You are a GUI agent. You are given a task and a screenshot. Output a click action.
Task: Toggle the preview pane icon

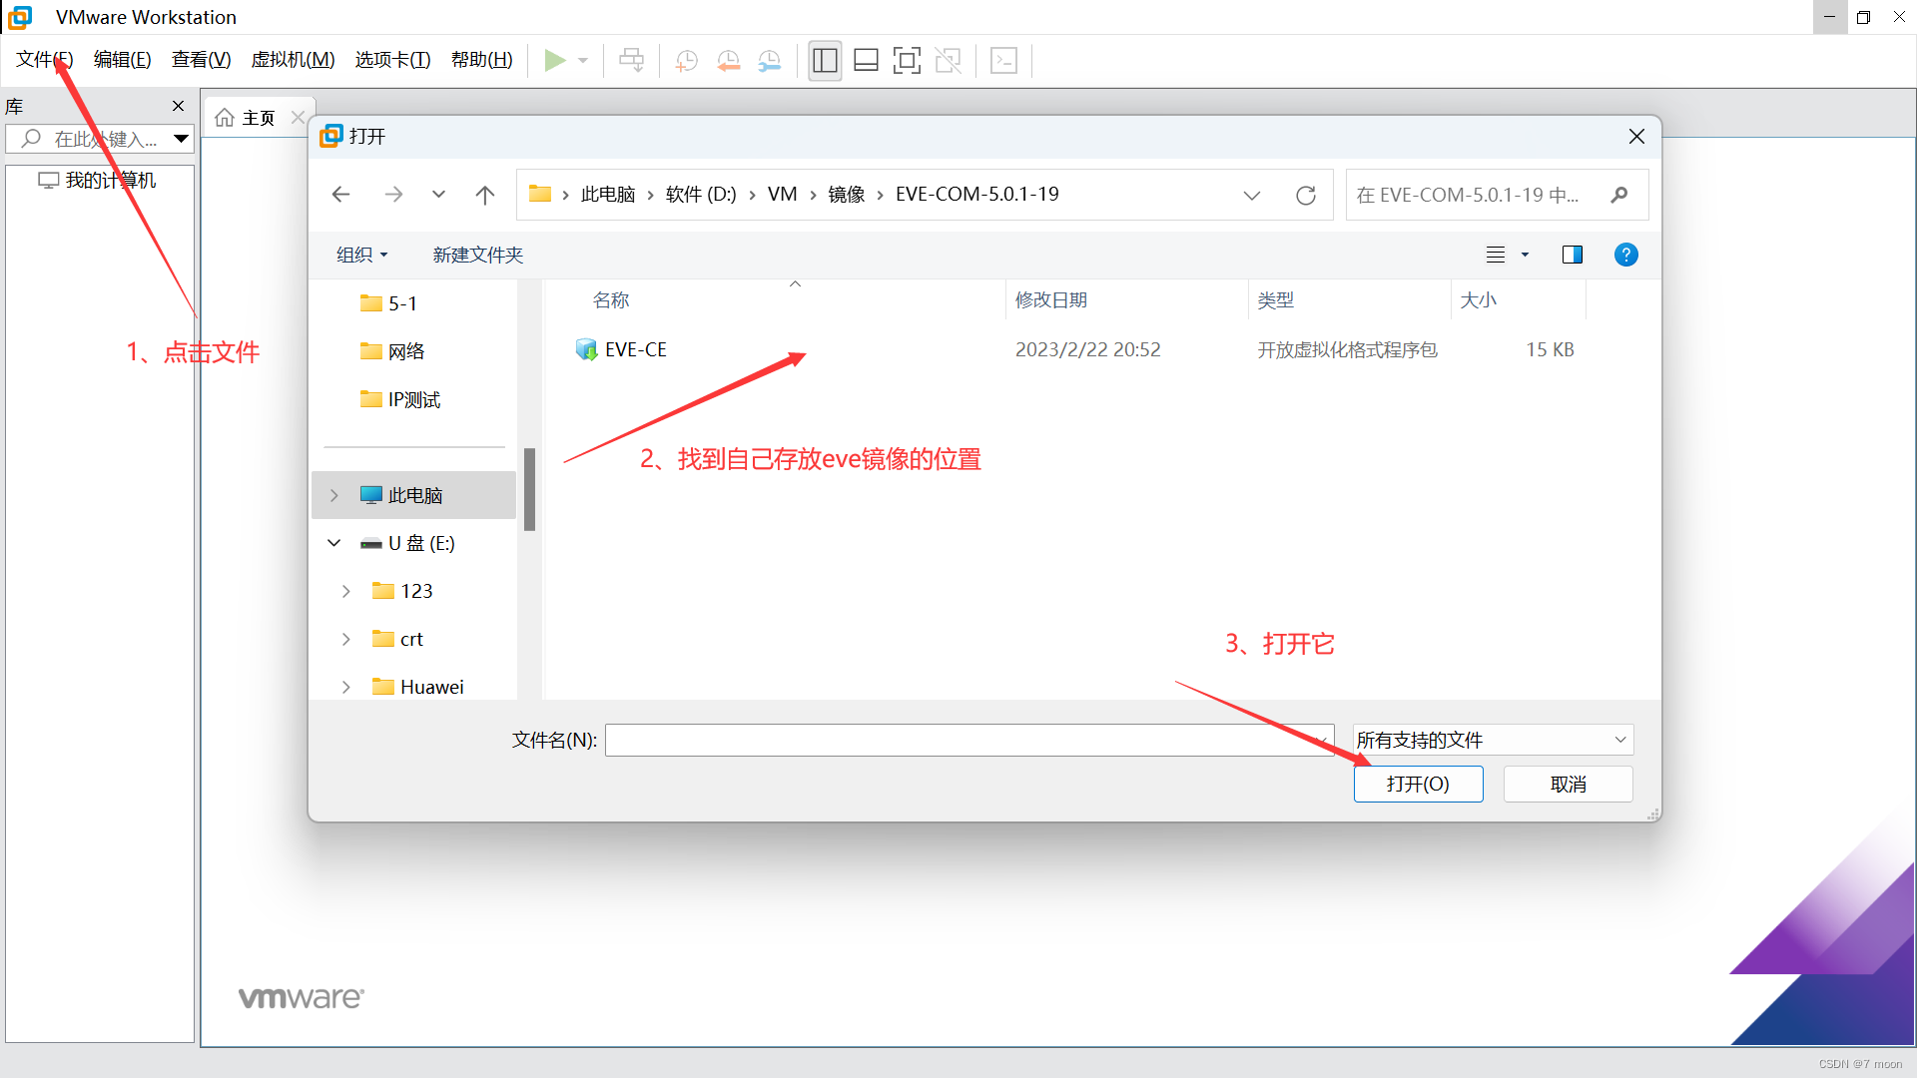tap(1573, 255)
